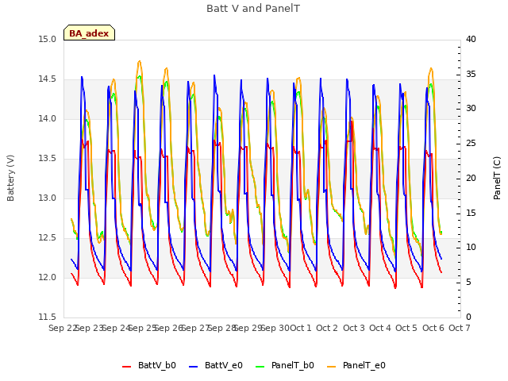Click the 14.0 left axis label

[x=48, y=119]
